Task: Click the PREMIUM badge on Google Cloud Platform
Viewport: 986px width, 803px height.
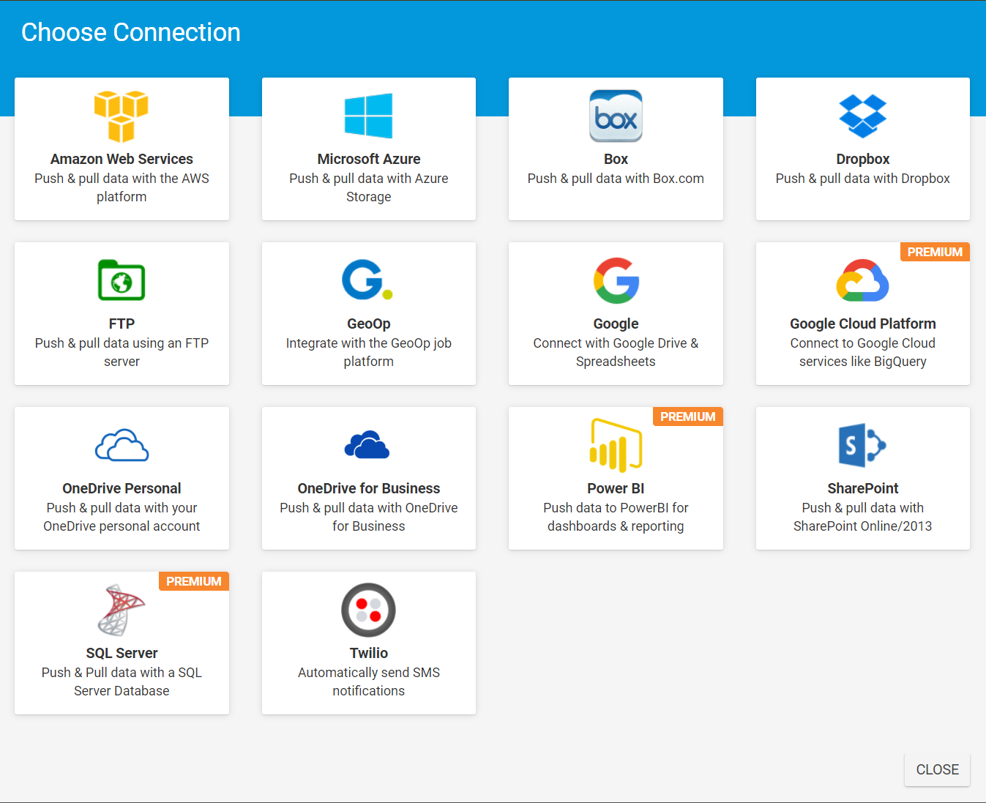Action: click(x=935, y=252)
